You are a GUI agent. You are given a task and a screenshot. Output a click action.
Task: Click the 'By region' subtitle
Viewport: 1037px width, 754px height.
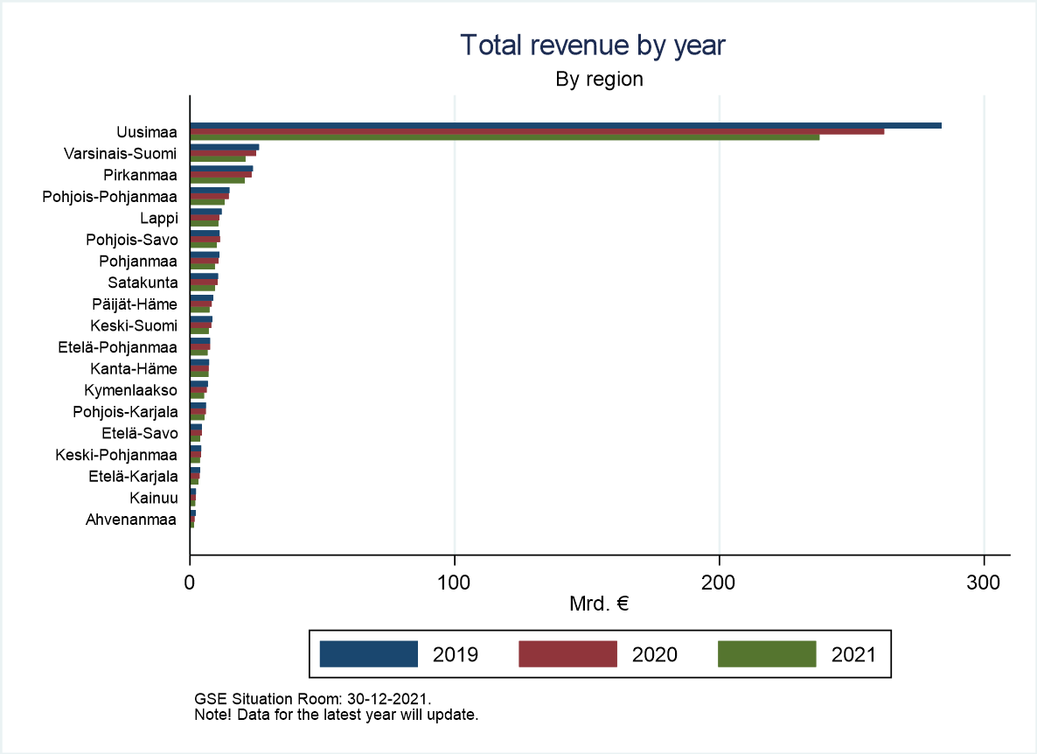point(599,80)
